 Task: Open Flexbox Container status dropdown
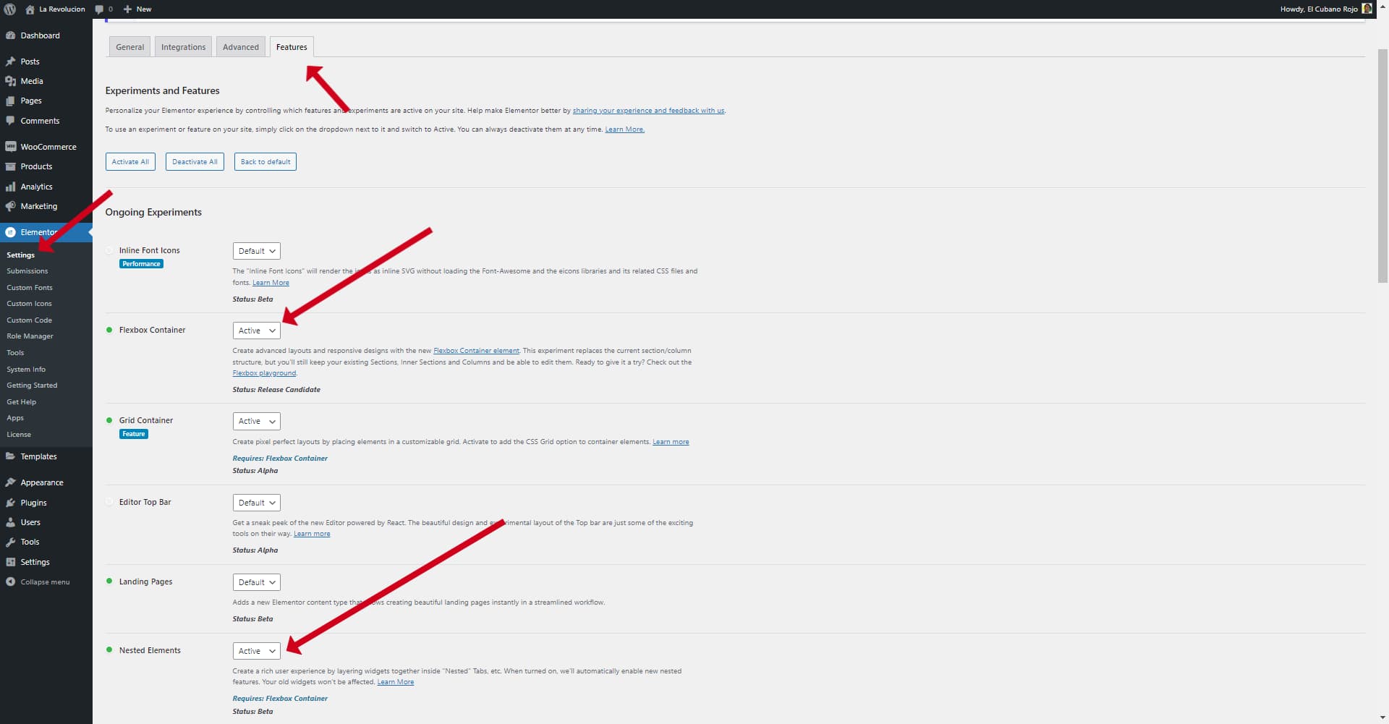256,331
